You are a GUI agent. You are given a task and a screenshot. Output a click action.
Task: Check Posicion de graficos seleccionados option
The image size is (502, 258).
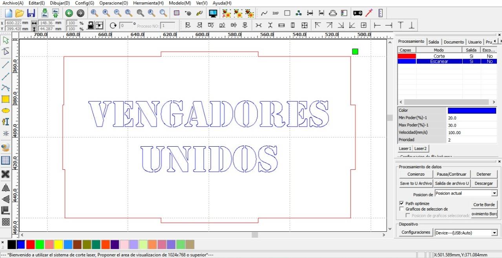[408, 215]
